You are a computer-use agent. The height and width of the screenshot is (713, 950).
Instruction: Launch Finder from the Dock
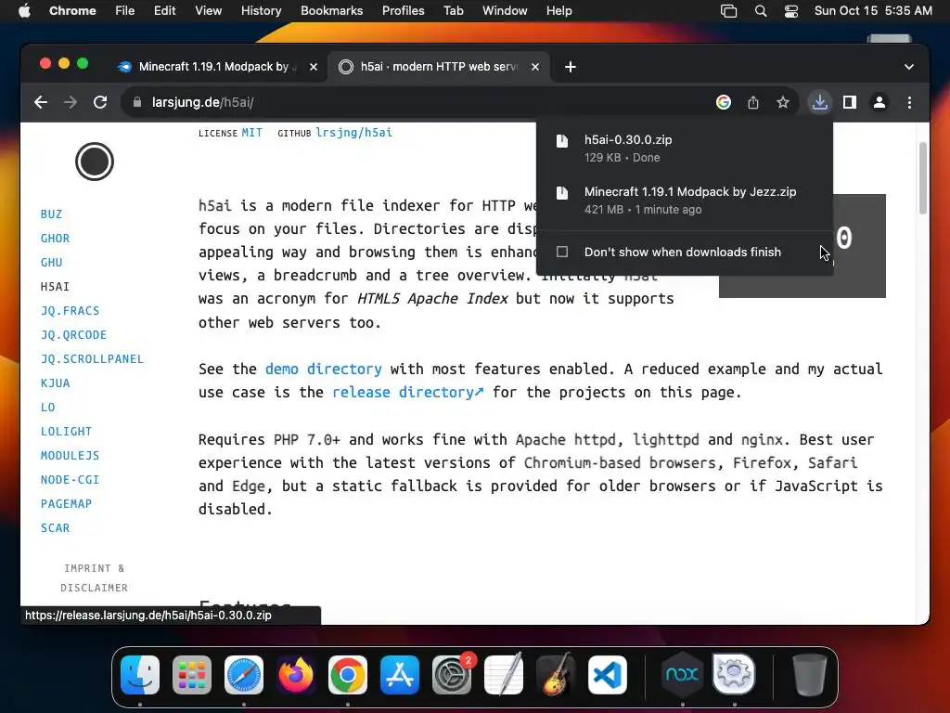click(140, 675)
